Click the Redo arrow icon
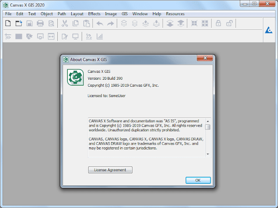The image size is (278, 208). (x=111, y=23)
